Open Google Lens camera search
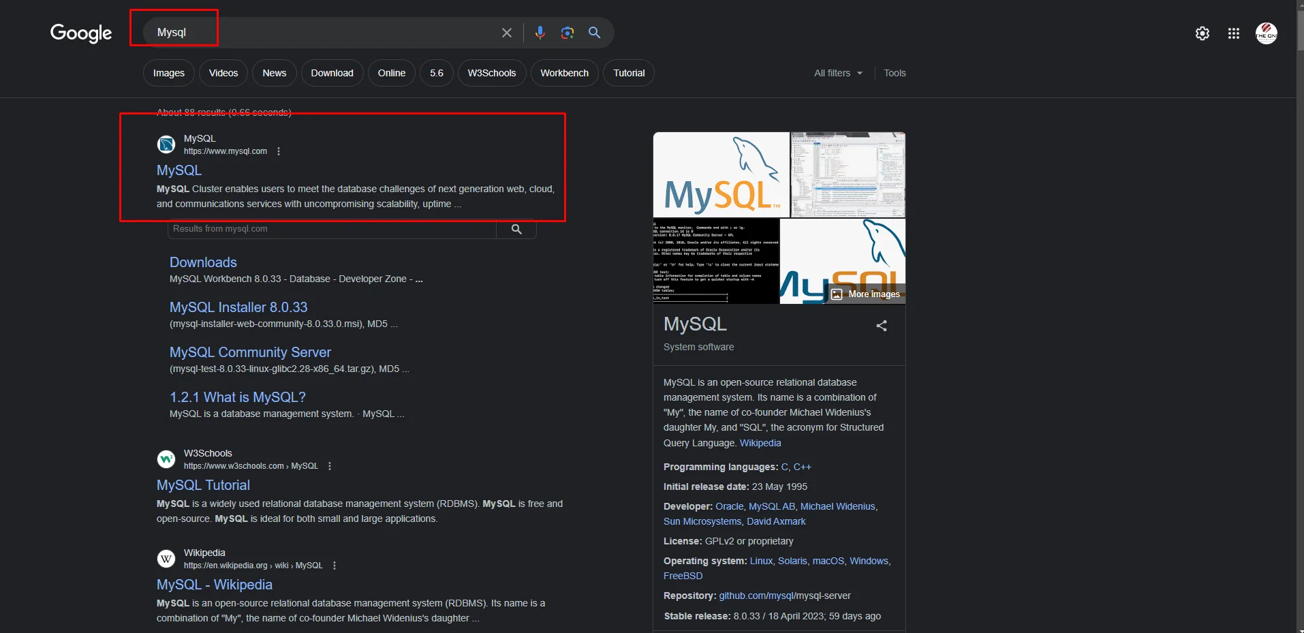The image size is (1304, 633). [567, 32]
